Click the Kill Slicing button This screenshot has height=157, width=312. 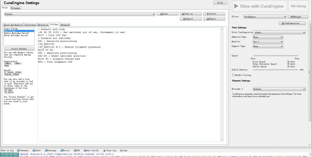(298, 6)
